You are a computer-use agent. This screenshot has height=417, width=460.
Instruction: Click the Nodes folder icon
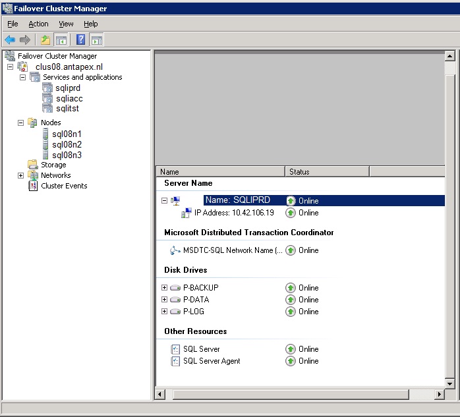tap(32, 123)
